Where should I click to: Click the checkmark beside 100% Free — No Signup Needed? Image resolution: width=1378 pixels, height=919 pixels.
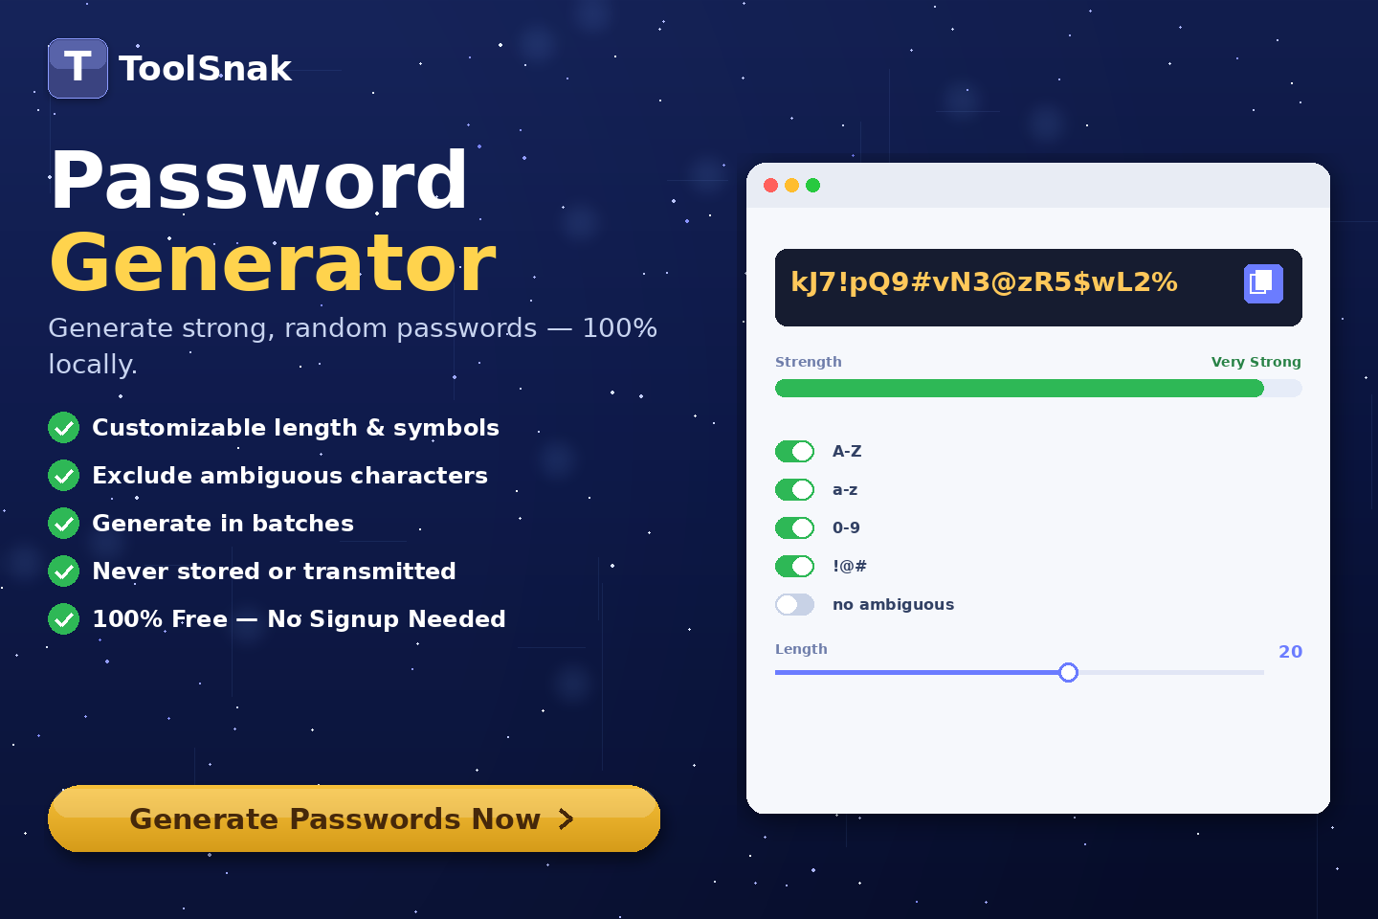tap(63, 618)
